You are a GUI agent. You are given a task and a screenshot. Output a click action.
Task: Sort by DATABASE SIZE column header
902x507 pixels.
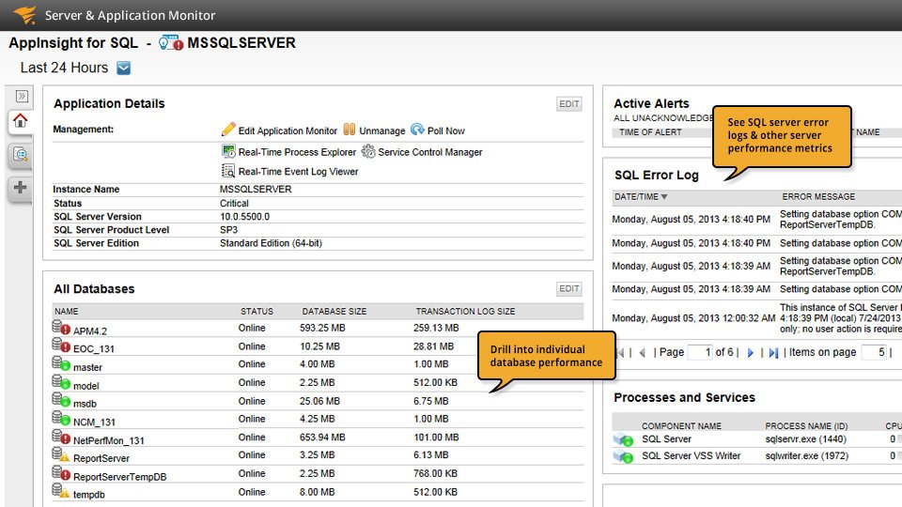(334, 312)
